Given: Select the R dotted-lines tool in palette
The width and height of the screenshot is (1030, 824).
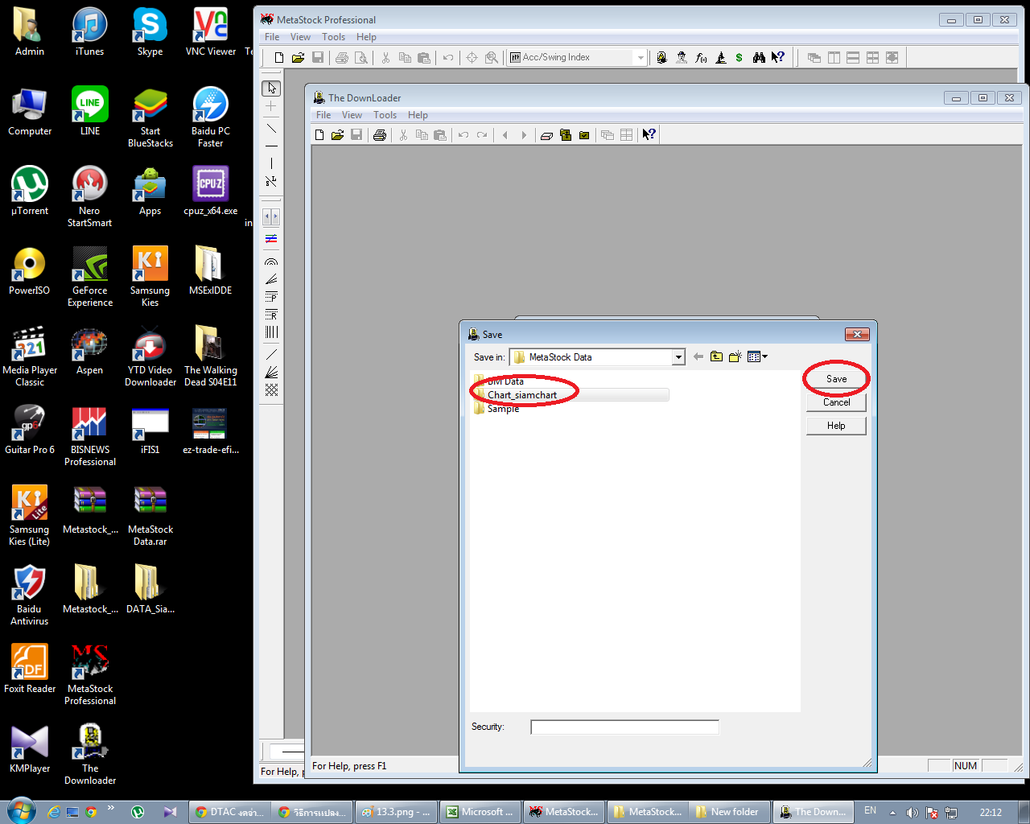Looking at the screenshot, I should pyautogui.click(x=271, y=315).
